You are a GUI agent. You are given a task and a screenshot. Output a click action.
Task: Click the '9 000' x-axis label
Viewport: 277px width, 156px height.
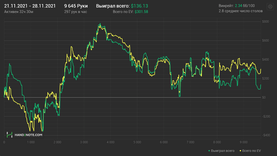coord(244,142)
